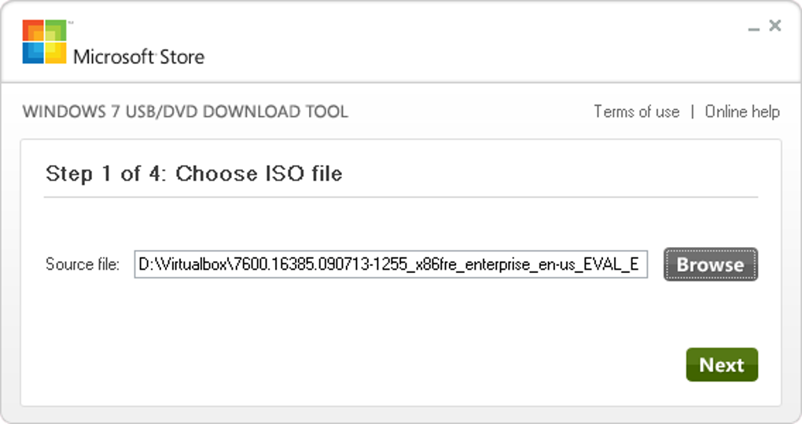
Task: Minimize the download tool window
Action: point(754,28)
